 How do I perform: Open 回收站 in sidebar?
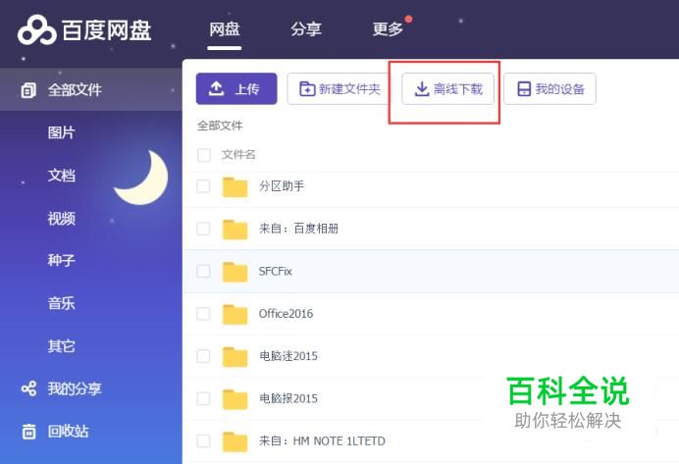(68, 431)
